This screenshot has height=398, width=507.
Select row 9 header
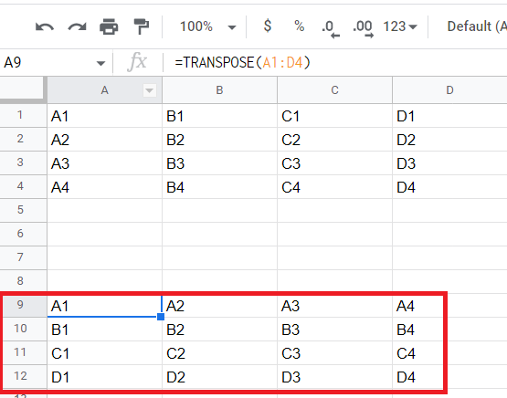point(23,305)
